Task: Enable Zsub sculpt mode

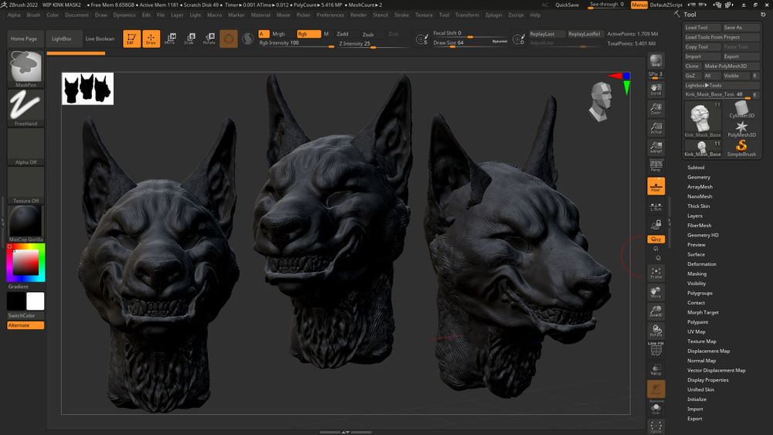Action: pos(368,35)
